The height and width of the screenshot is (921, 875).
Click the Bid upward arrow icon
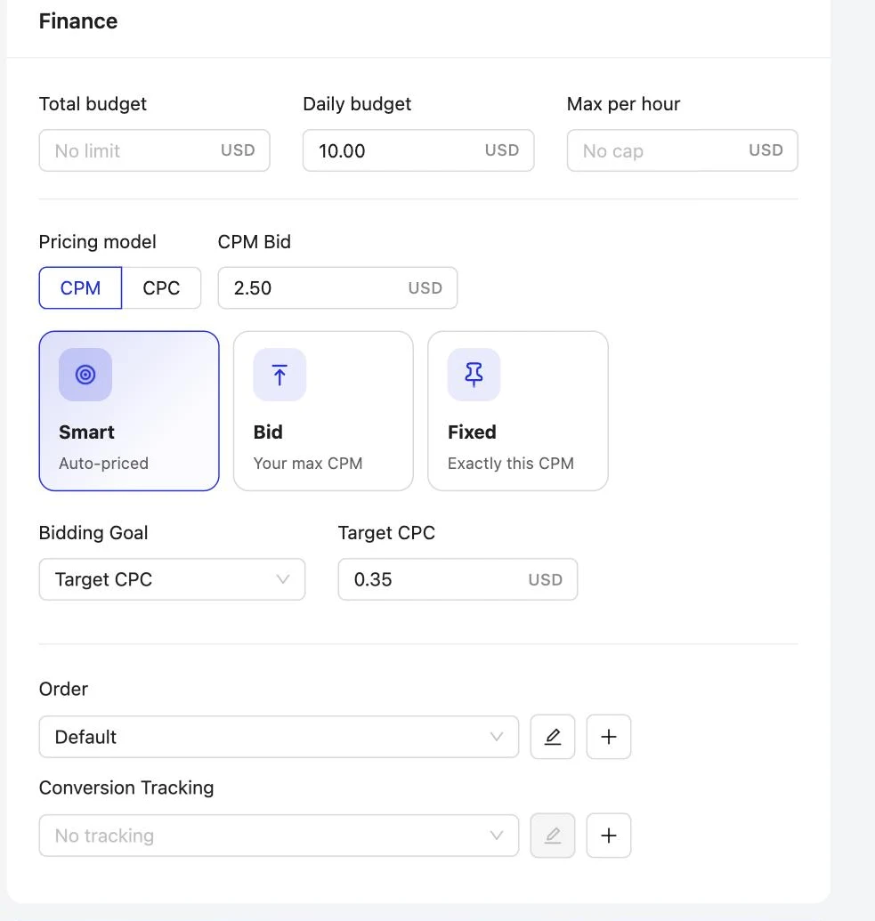tap(280, 375)
